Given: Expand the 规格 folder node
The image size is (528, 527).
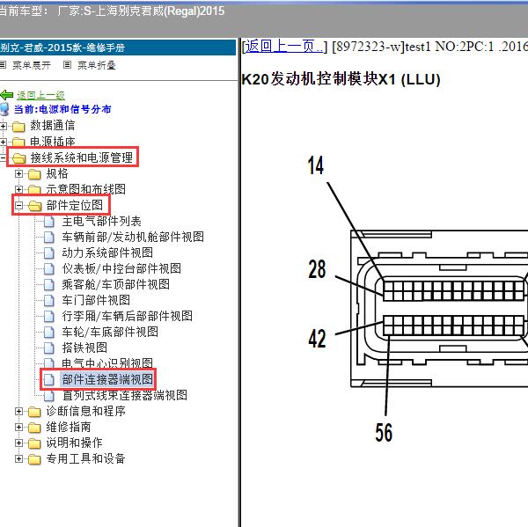Looking at the screenshot, I should click(19, 174).
